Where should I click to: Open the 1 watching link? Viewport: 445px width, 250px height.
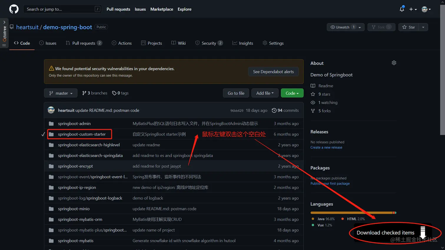324,103
